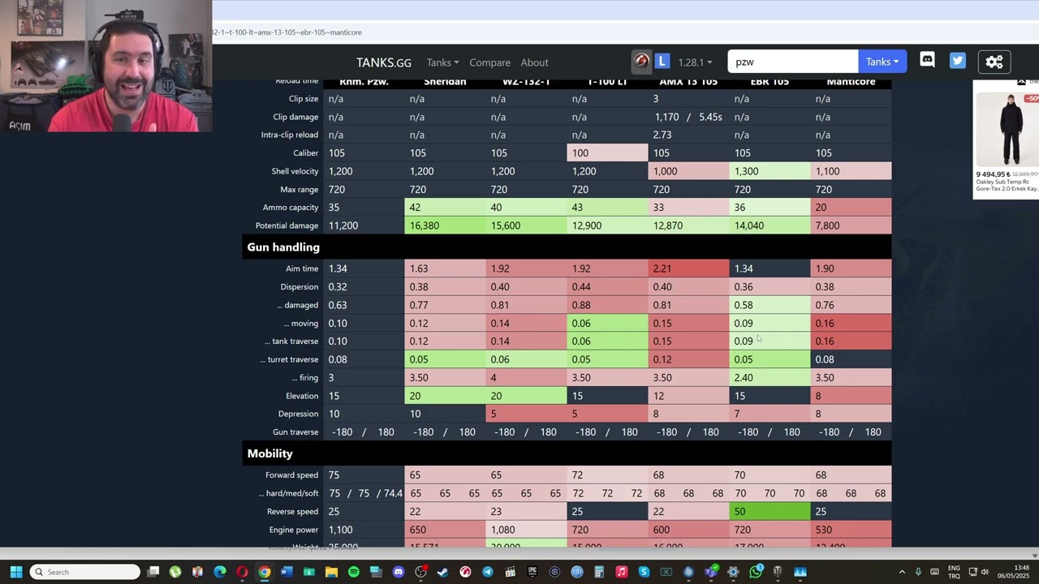Go to the TANKS.GG home link
This screenshot has height=584, width=1039.
tap(384, 62)
